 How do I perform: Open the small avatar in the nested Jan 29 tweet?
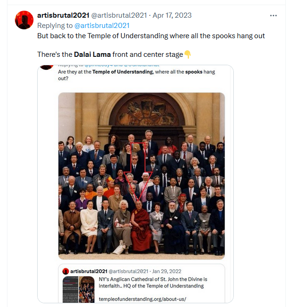pos(66,271)
